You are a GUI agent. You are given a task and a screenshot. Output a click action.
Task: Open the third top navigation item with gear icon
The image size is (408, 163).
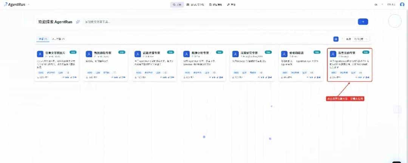click(x=215, y=5)
